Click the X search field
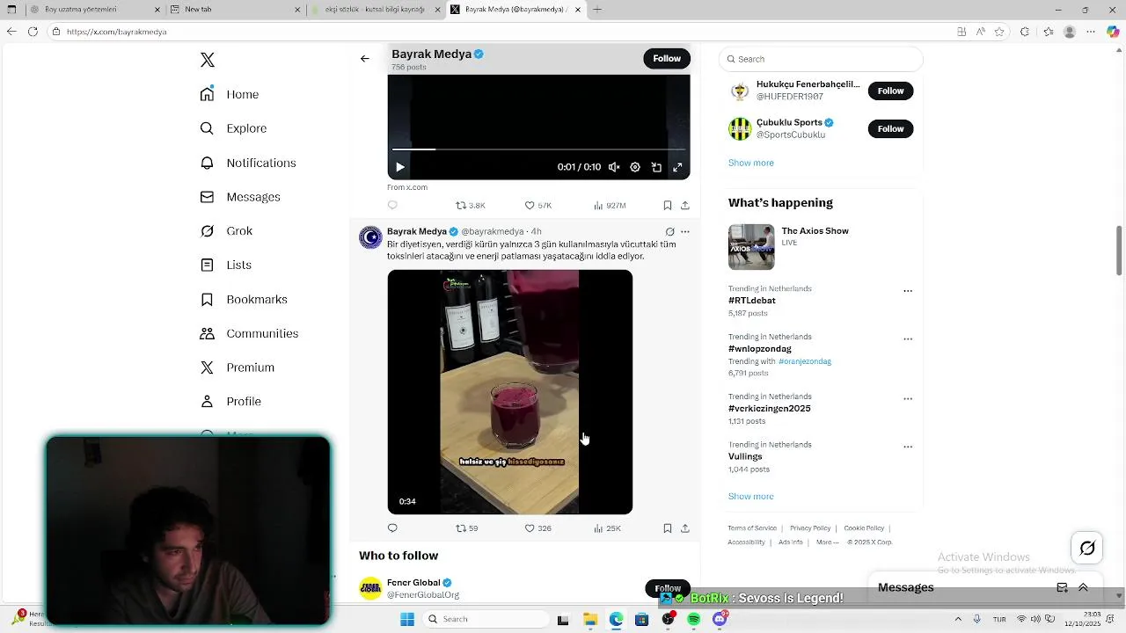The height and width of the screenshot is (633, 1126). click(821, 59)
